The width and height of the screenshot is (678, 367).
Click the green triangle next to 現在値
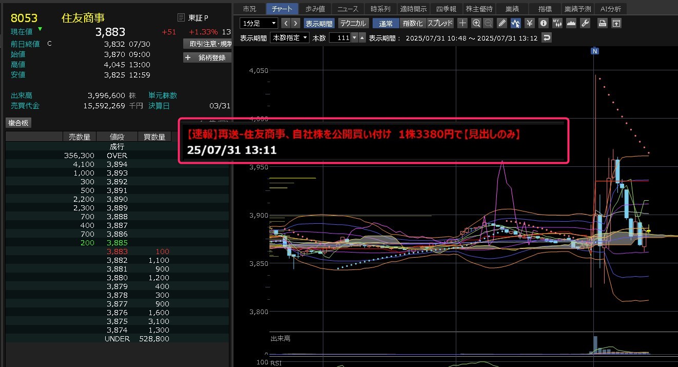pyautogui.click(x=40, y=29)
